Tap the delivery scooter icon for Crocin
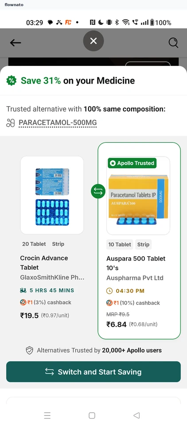 23,290
